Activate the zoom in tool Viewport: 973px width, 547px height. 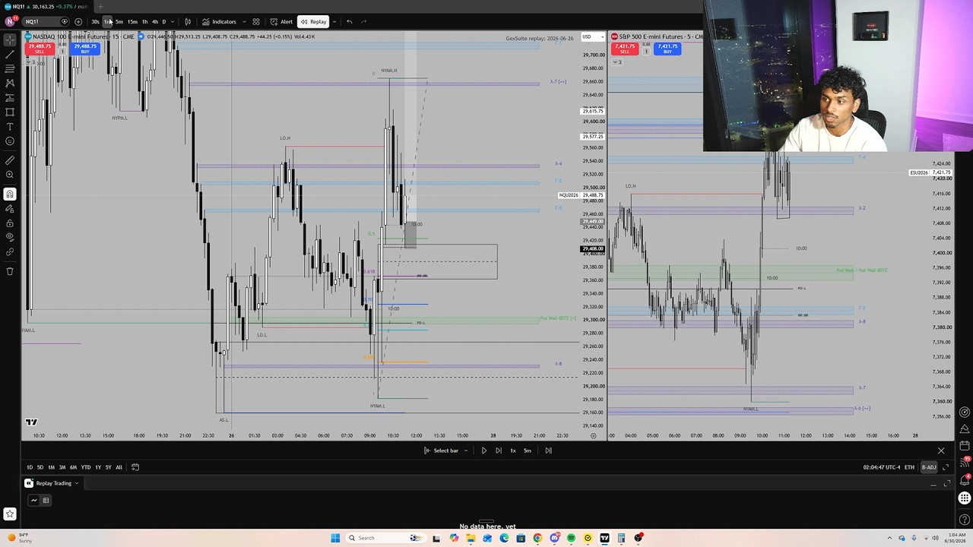point(10,175)
